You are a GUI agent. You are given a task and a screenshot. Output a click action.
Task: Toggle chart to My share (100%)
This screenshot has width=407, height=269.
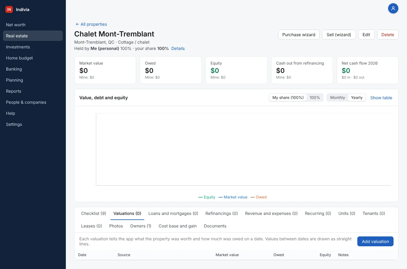click(x=288, y=97)
